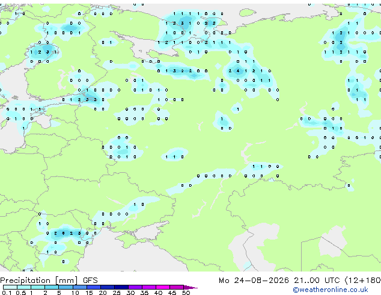Click the 0.1–0.5 mm palest legend swatch
Viewport: 381px width, 295px height.
[10, 287]
